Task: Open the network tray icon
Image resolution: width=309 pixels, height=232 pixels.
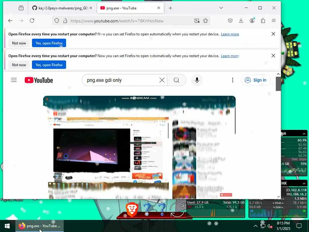Action: point(263,226)
